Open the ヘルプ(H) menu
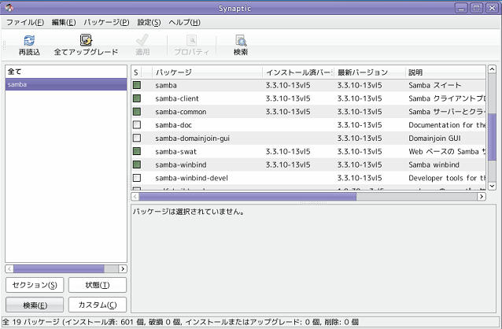502x329 pixels. (x=184, y=22)
